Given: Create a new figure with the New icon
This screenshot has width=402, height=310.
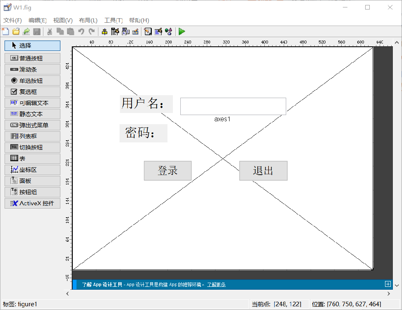Looking at the screenshot, I should pyautogui.click(x=5, y=31).
